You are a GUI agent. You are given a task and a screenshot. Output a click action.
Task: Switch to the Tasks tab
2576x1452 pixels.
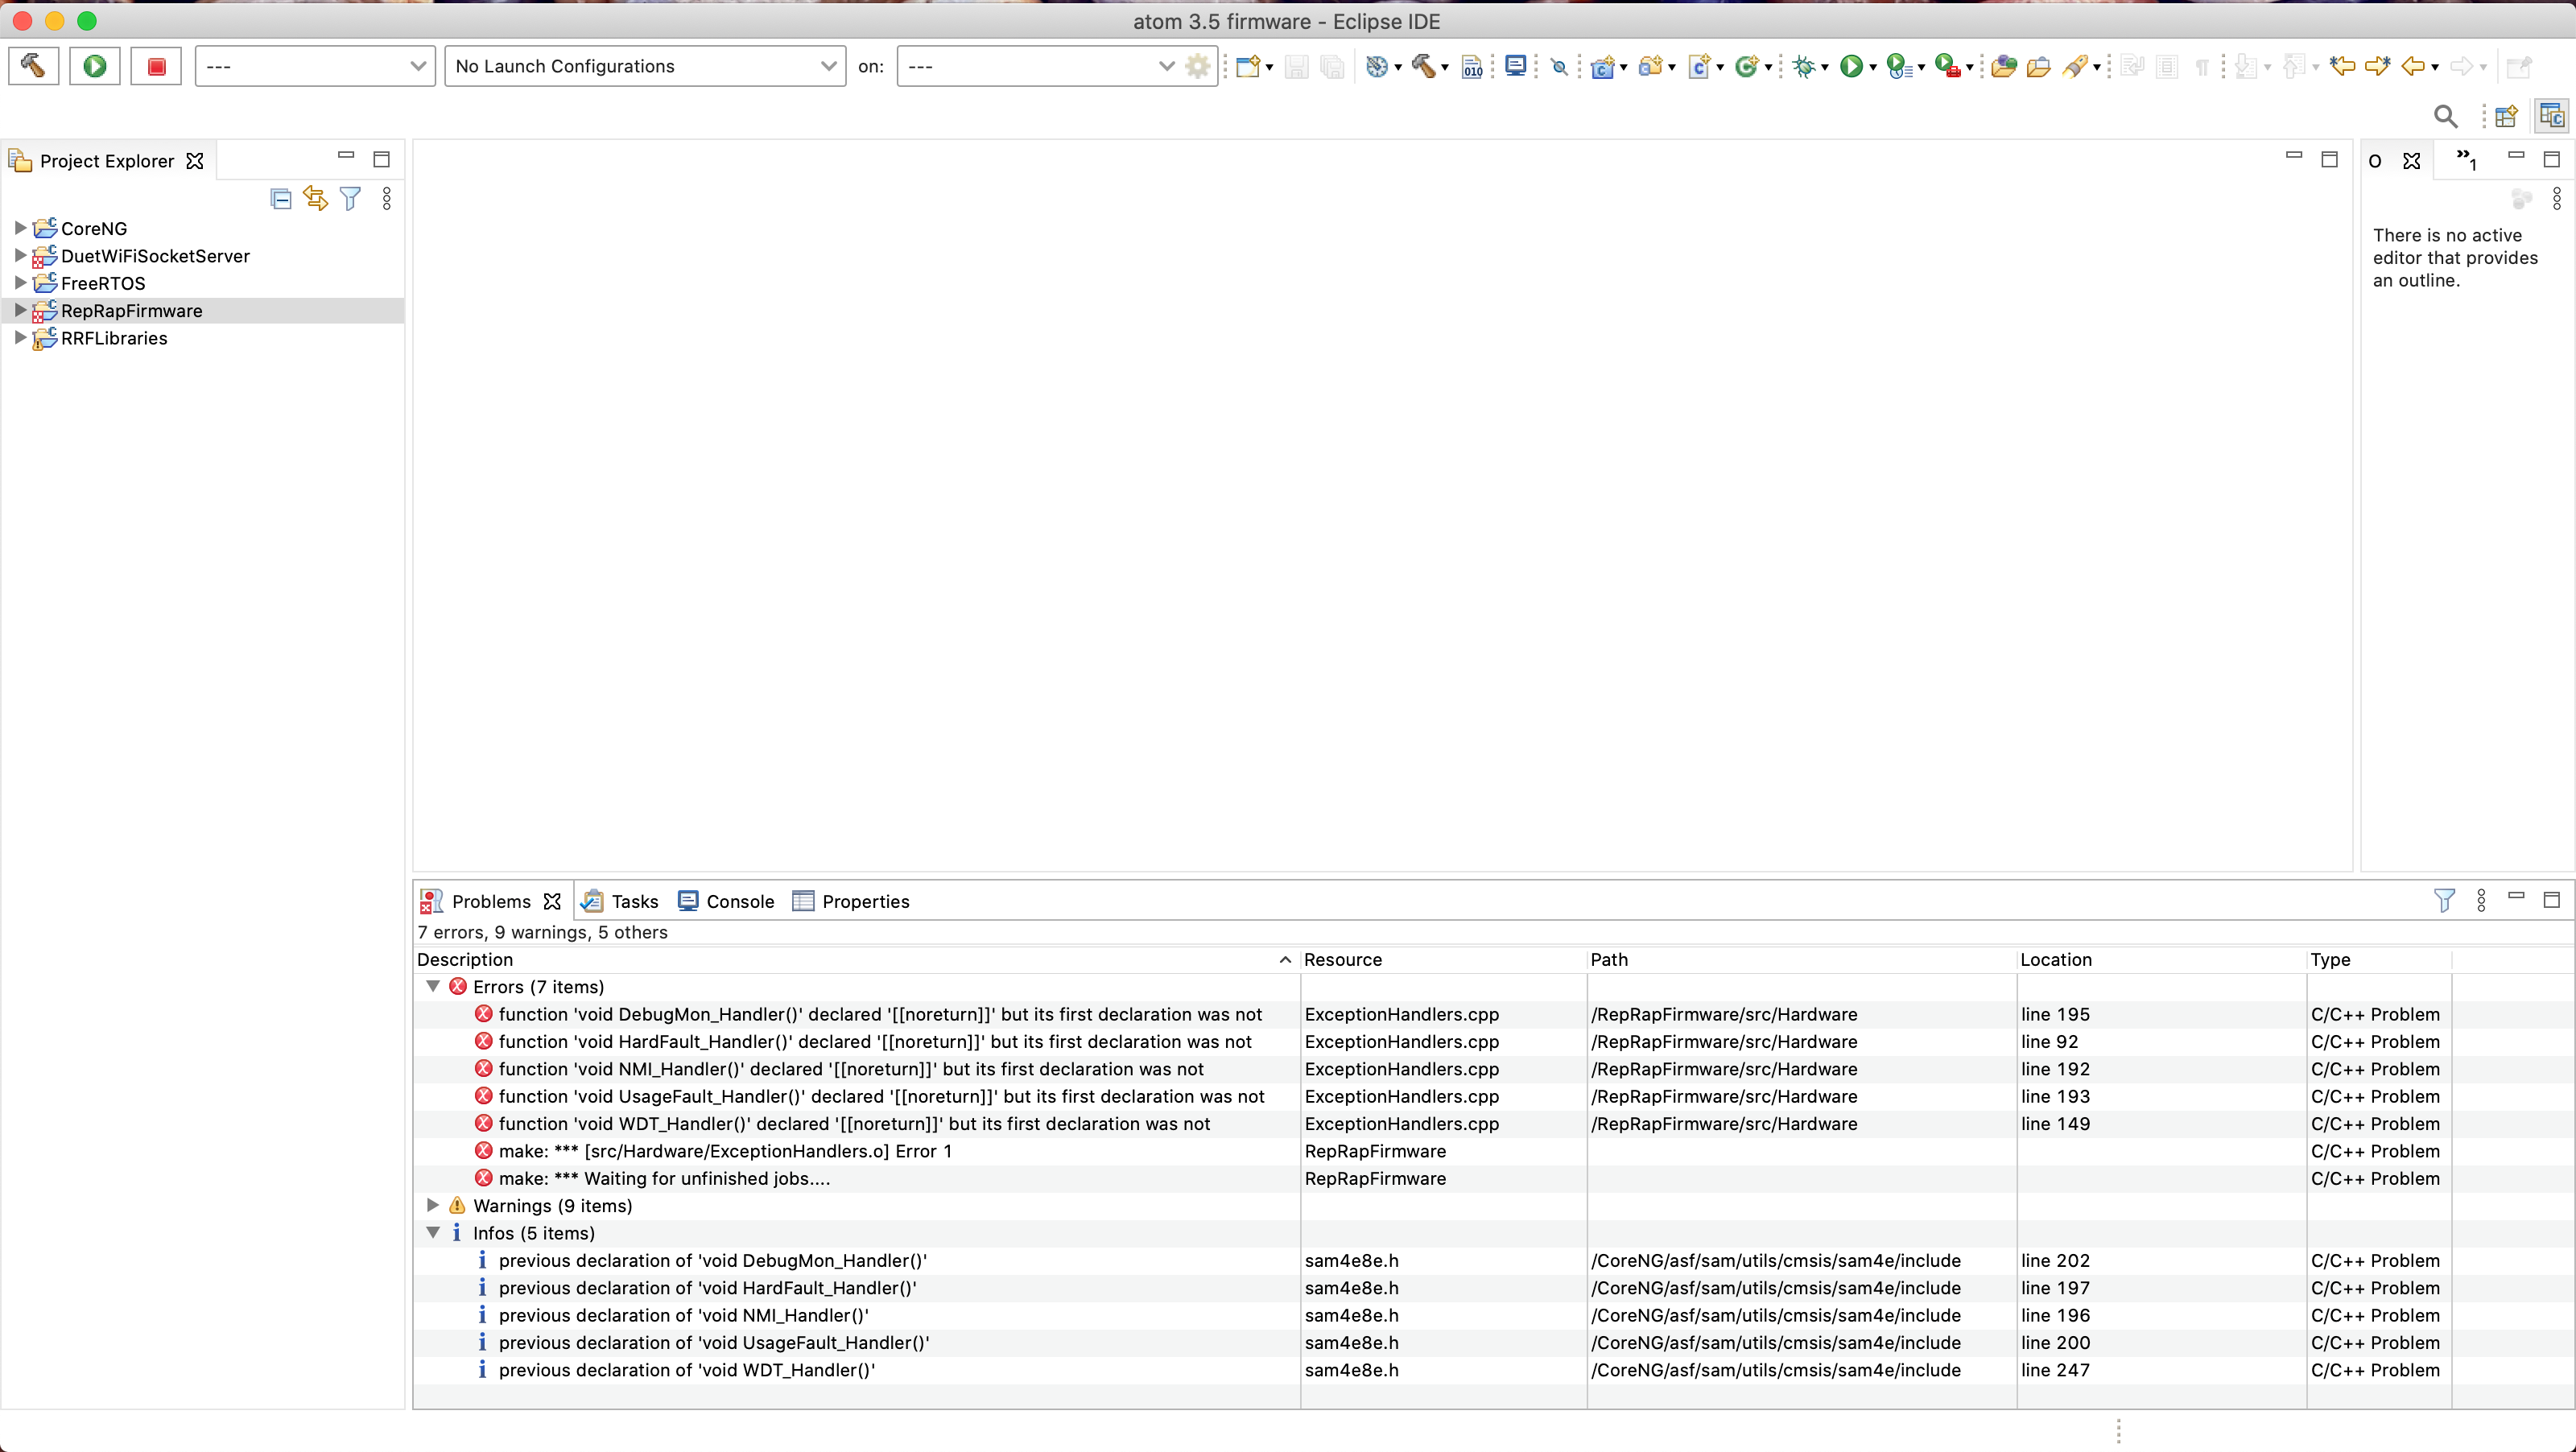tap(621, 901)
